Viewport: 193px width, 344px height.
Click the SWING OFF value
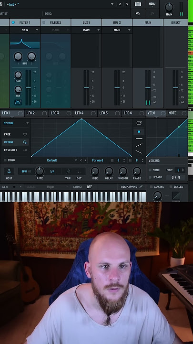click(x=89, y=187)
